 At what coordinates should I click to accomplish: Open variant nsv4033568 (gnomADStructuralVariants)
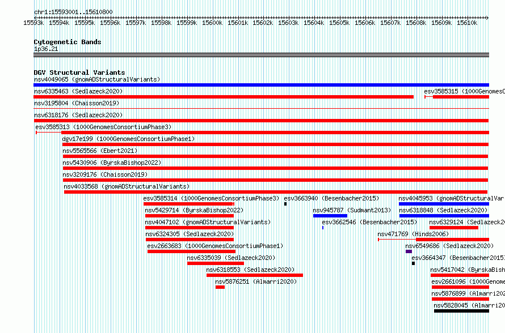pyautogui.click(x=127, y=186)
